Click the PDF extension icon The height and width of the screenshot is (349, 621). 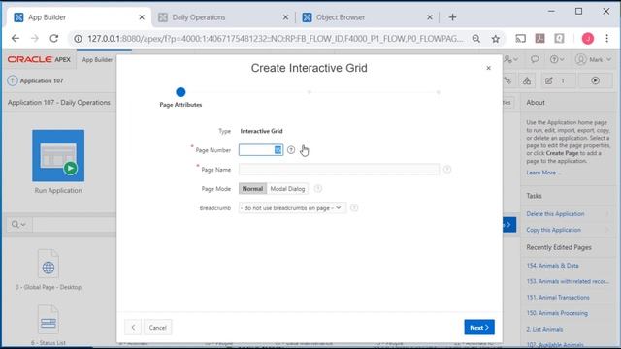[x=539, y=39]
